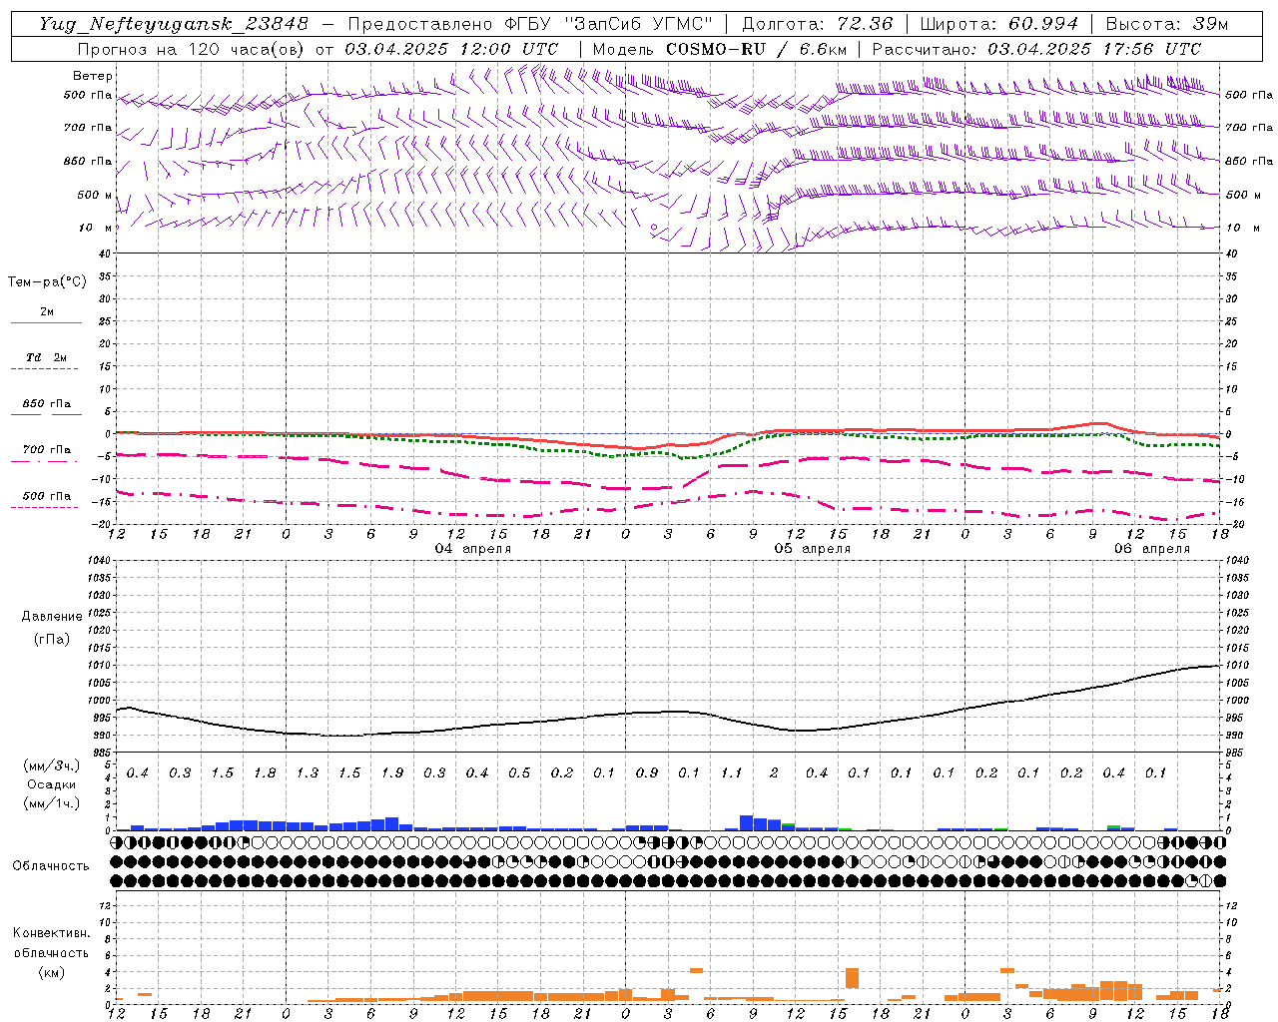Click the (км) unit label
This screenshot has height=1022, width=1278.
pos(51,972)
